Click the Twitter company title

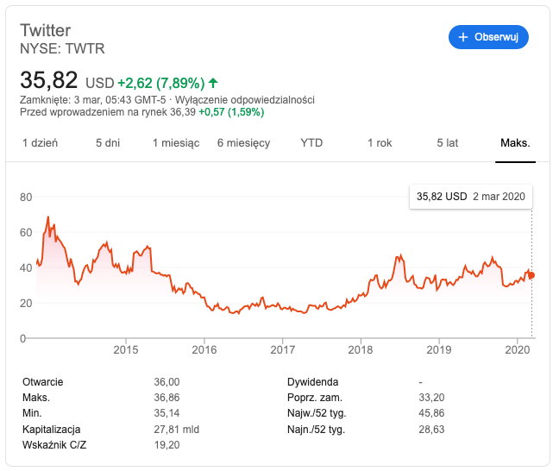click(x=45, y=30)
